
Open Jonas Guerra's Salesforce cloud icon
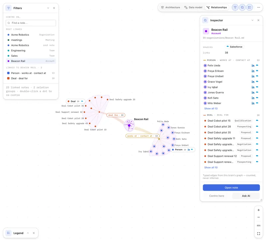tap(257, 92)
